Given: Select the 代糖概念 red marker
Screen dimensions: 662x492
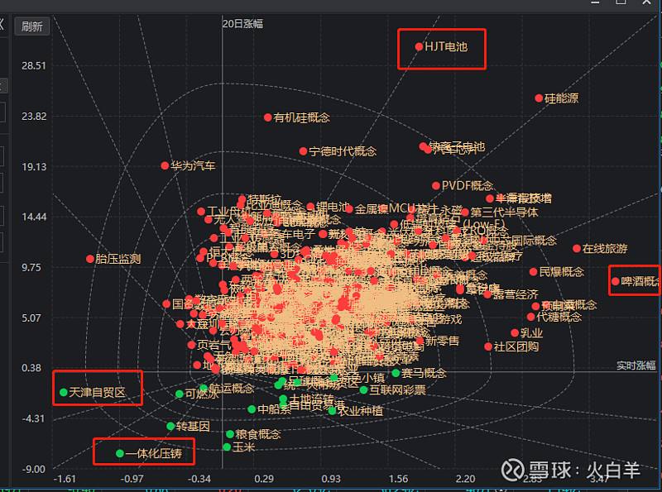Looking at the screenshot, I should pyautogui.click(x=530, y=317).
